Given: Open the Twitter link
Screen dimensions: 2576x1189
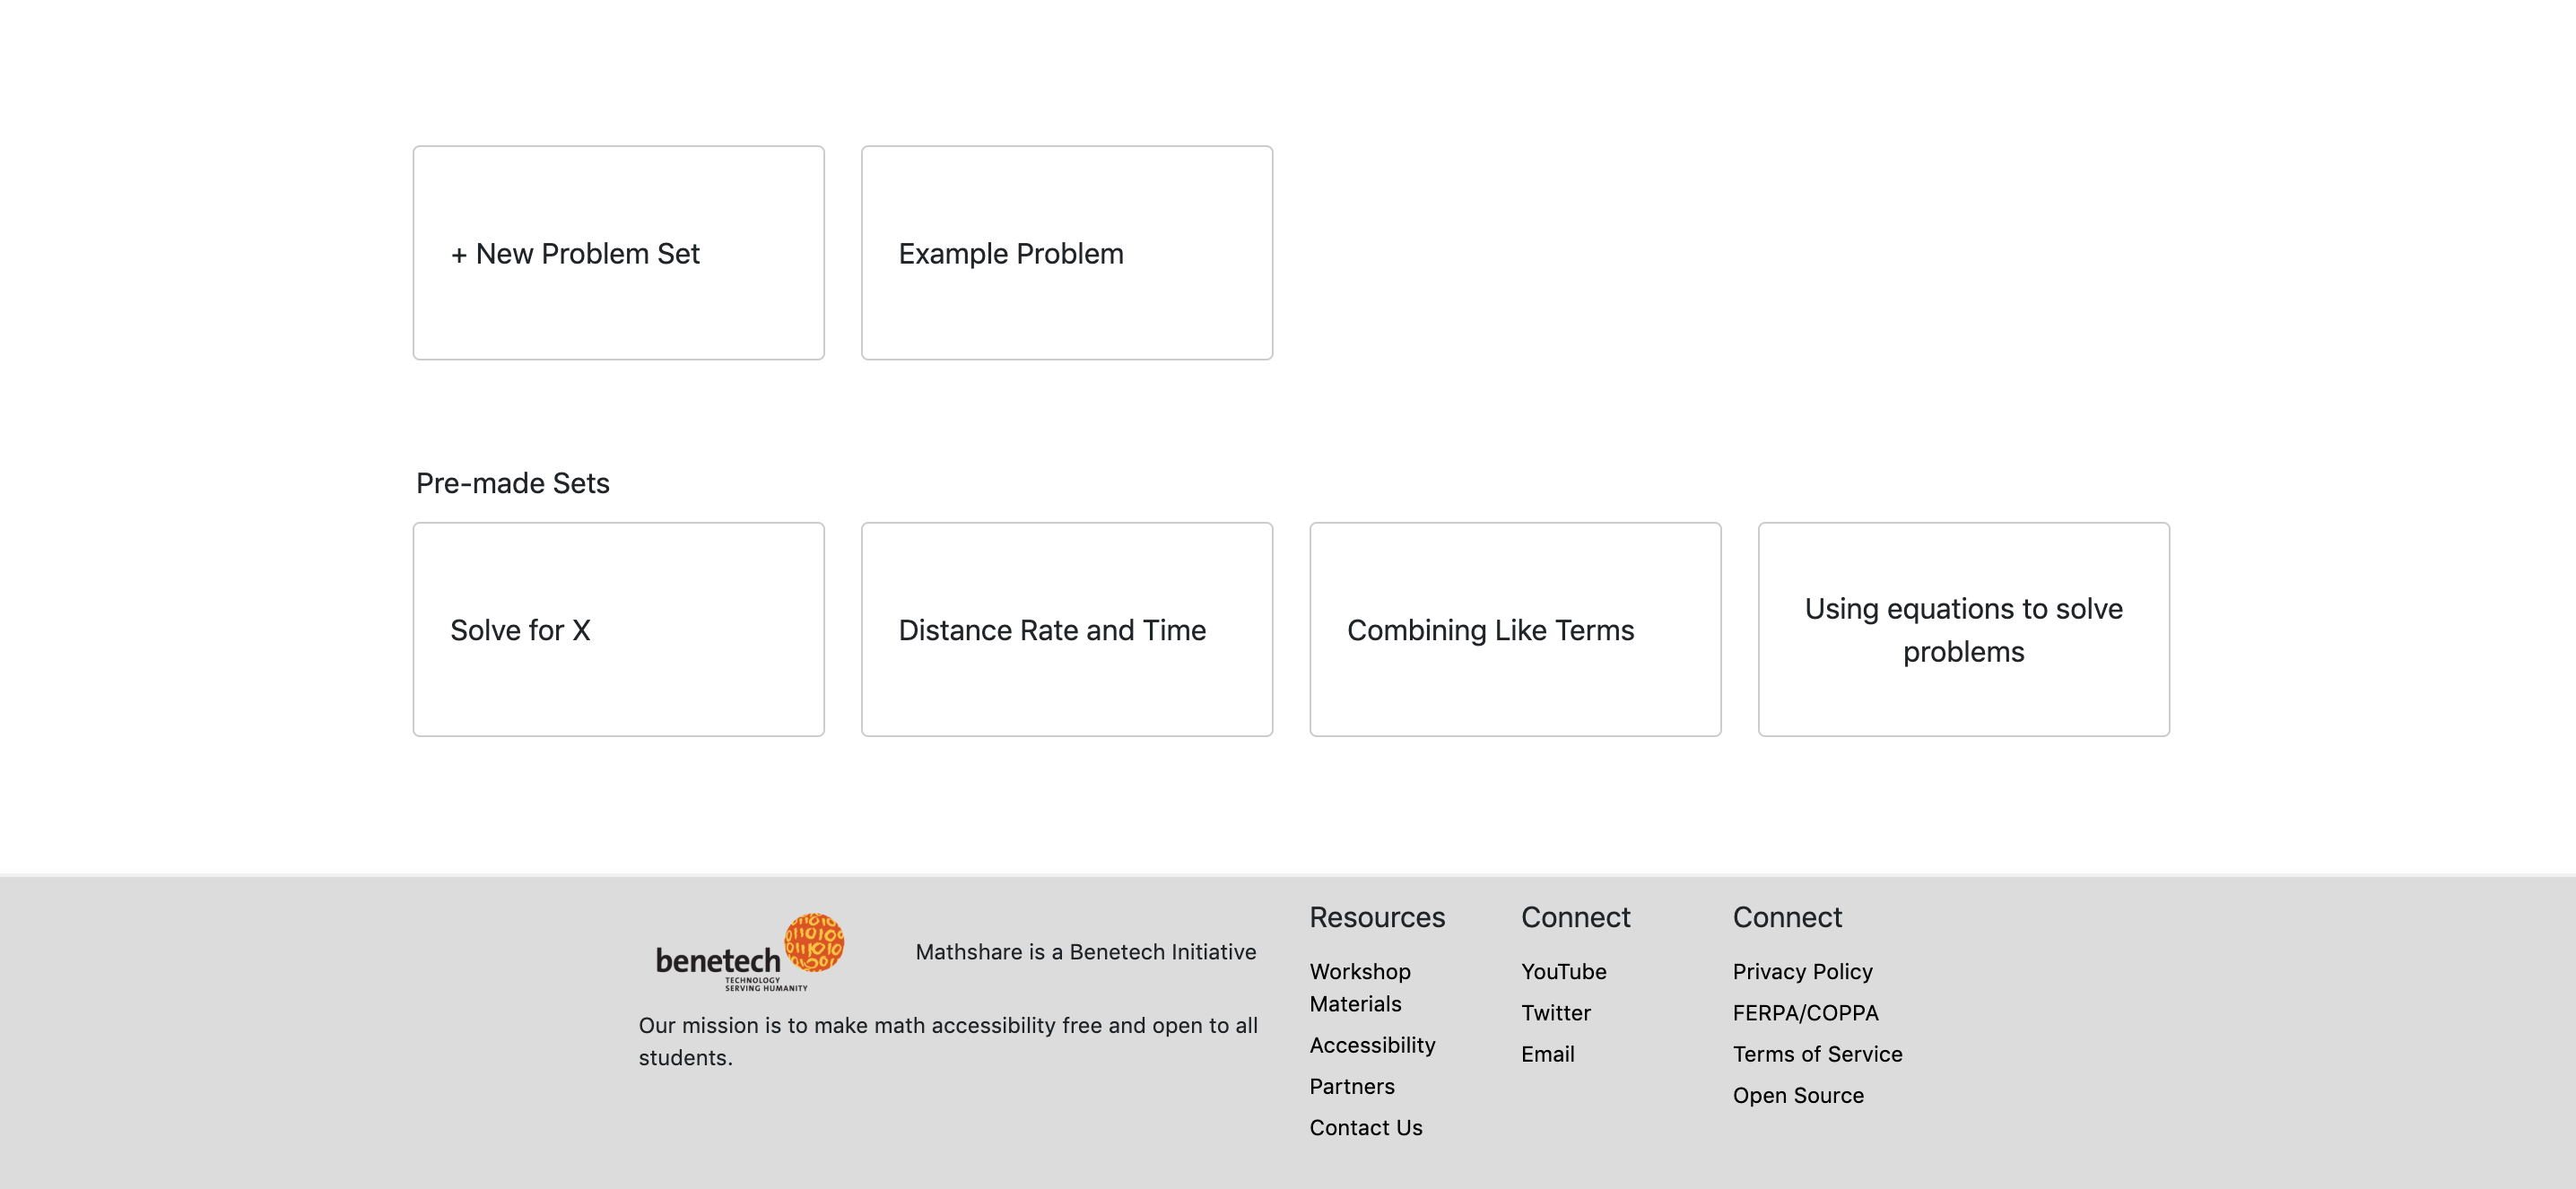Looking at the screenshot, I should pos(1555,1013).
